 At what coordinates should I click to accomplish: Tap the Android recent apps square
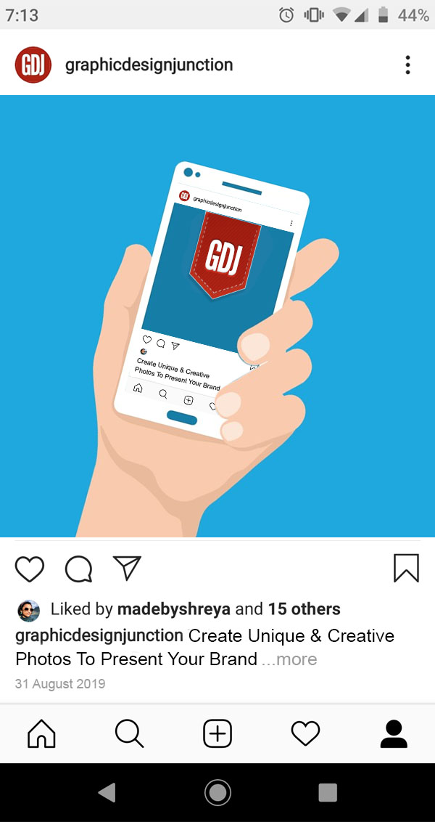pos(328,792)
